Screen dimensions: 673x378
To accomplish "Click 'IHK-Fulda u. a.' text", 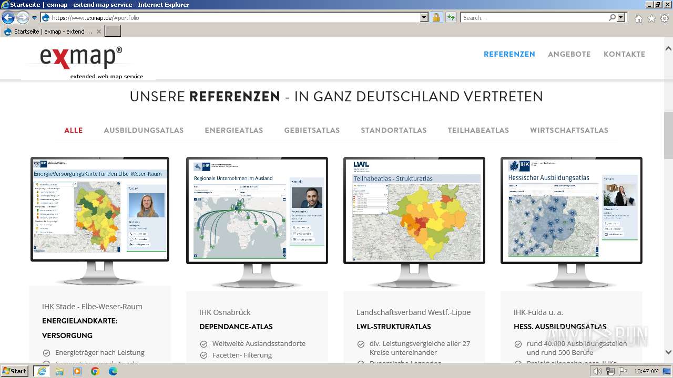I will [x=538, y=312].
